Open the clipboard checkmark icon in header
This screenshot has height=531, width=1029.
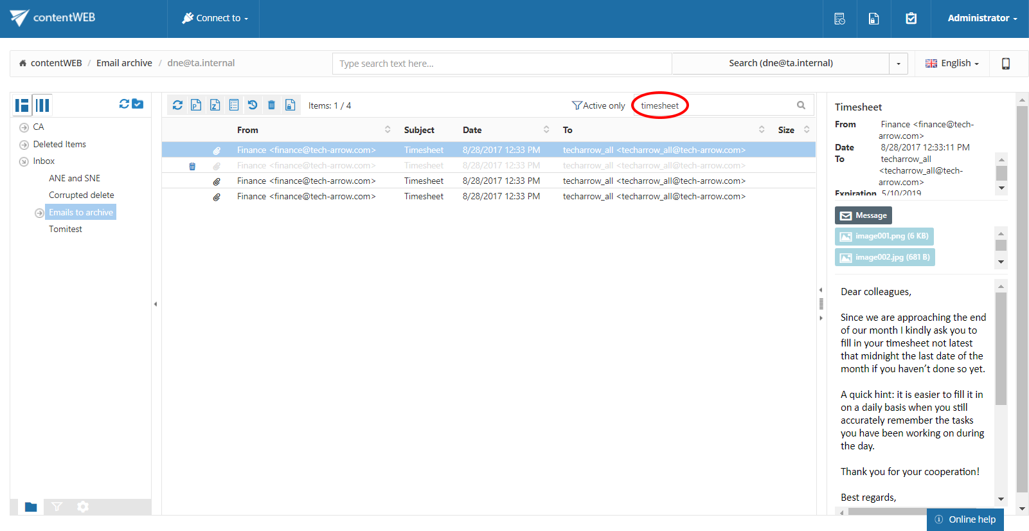[x=911, y=19]
